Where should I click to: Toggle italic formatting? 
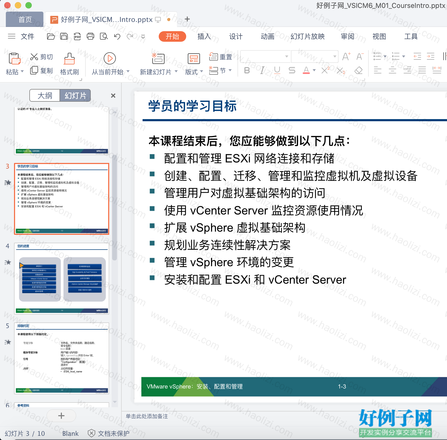click(x=262, y=70)
